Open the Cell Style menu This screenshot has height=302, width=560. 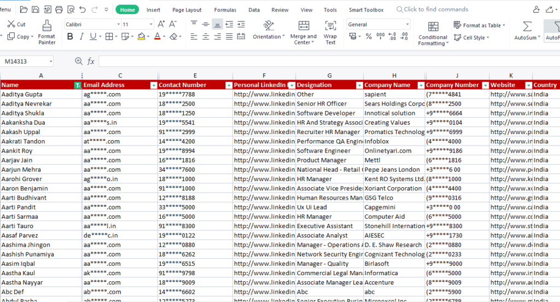point(471,38)
